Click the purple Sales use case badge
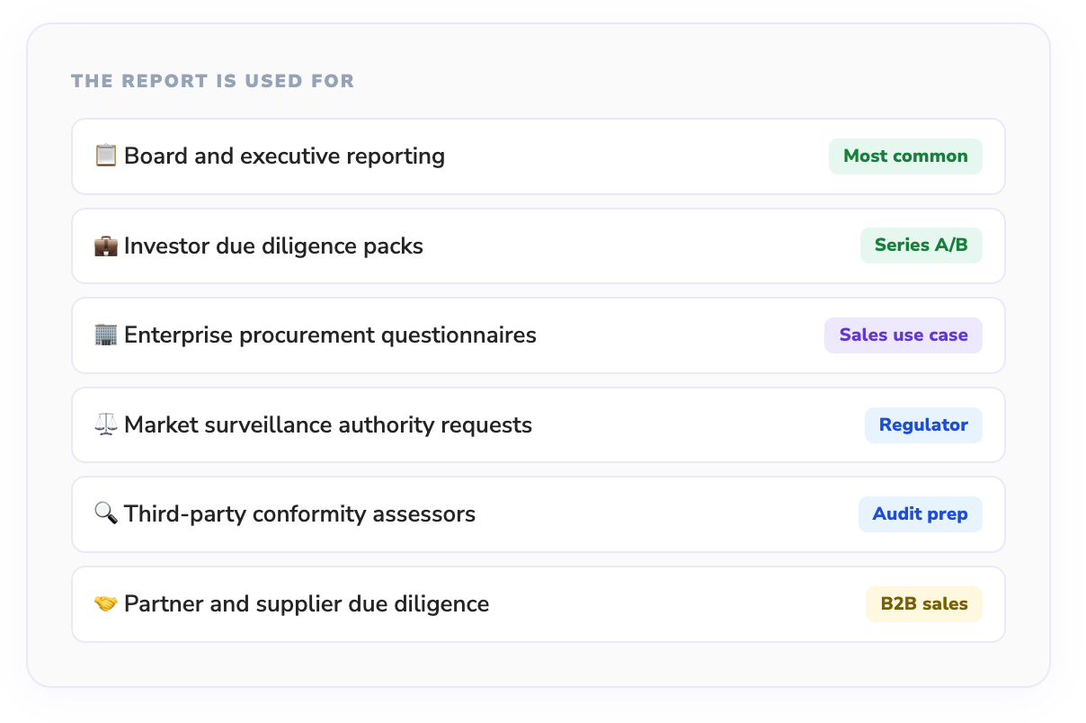Viewport: 1086px width, 723px height. [904, 335]
